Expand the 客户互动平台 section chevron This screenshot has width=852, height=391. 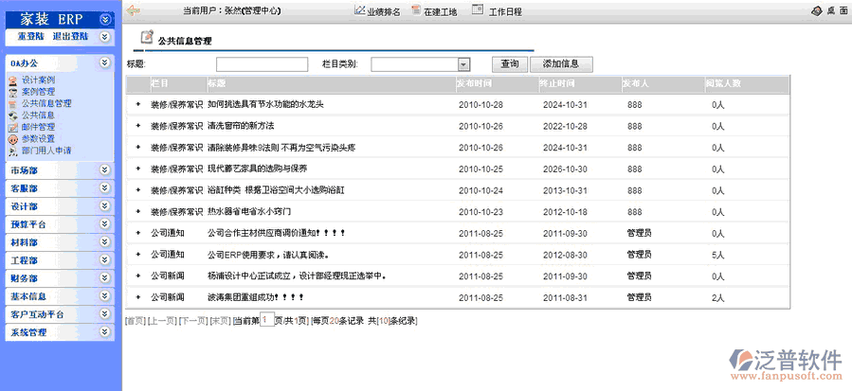pyautogui.click(x=105, y=314)
